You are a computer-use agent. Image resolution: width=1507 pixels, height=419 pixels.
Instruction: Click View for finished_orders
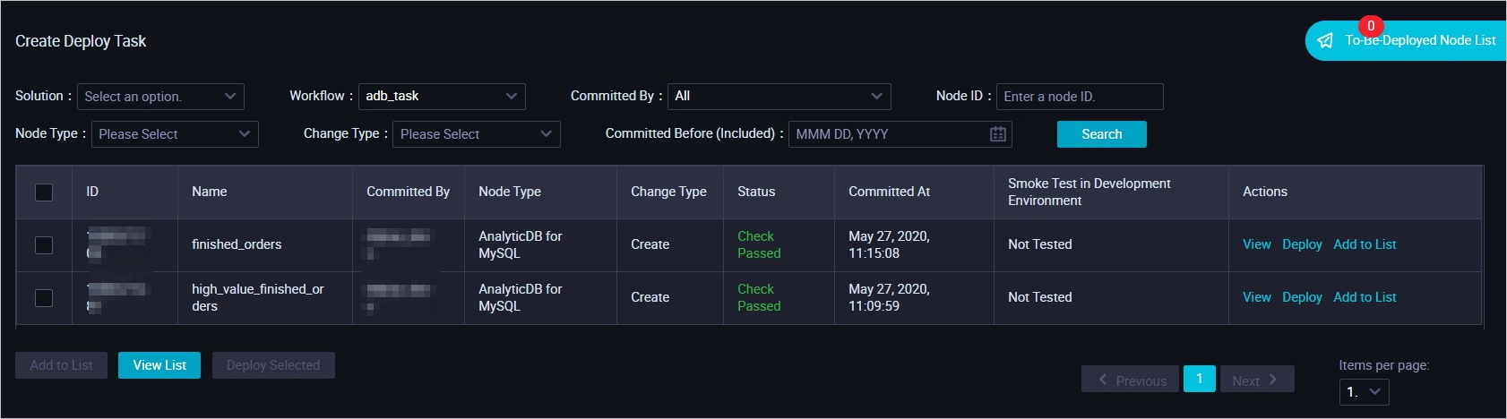click(x=1256, y=244)
